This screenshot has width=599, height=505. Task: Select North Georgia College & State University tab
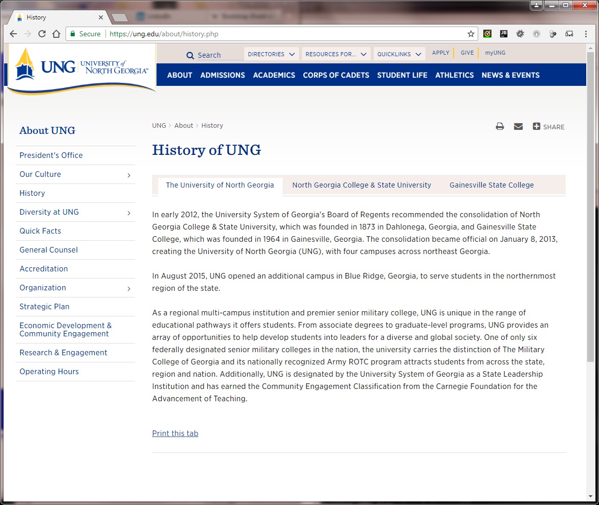point(361,185)
